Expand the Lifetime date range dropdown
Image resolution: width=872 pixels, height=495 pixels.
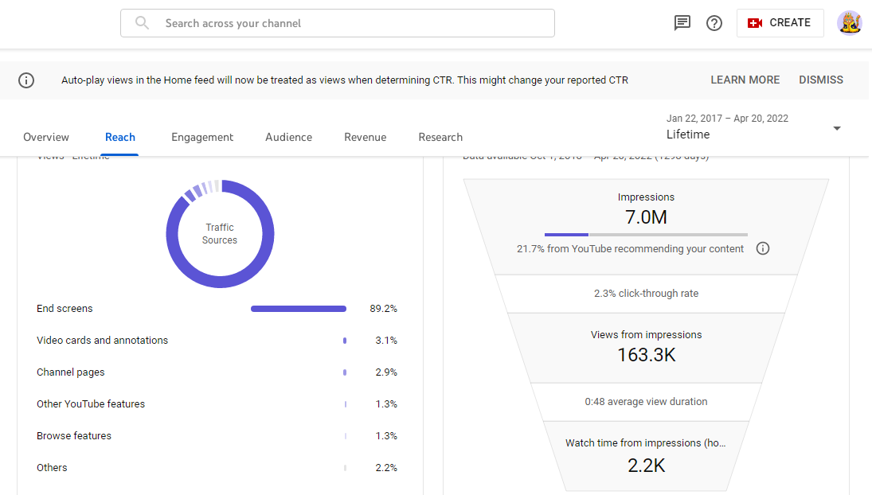(836, 128)
